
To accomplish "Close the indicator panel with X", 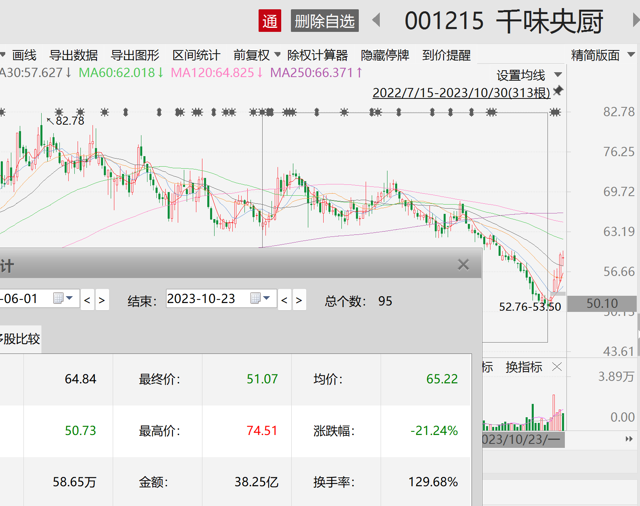I will pos(557,366).
